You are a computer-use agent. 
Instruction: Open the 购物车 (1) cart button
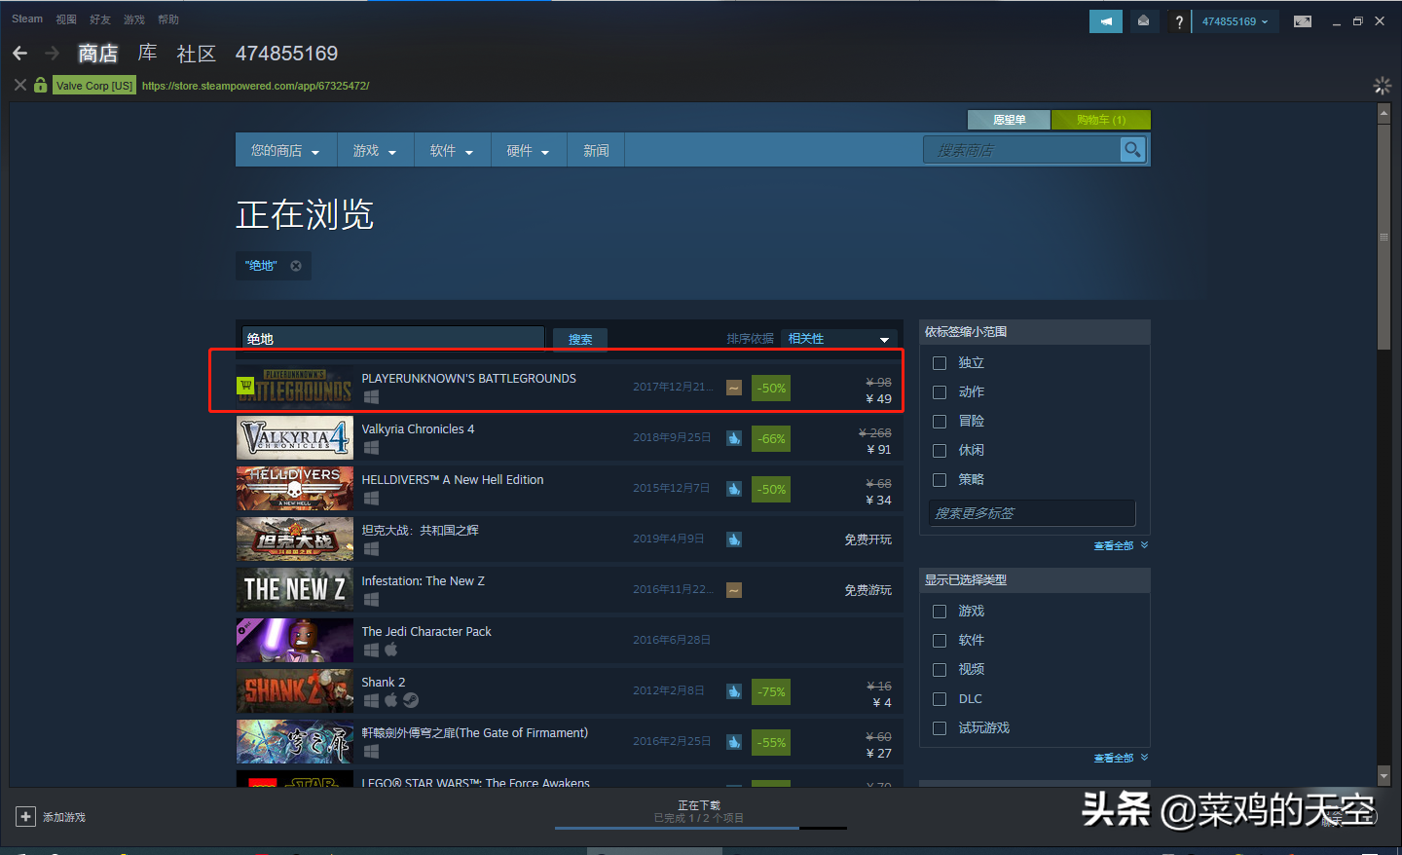(1101, 120)
